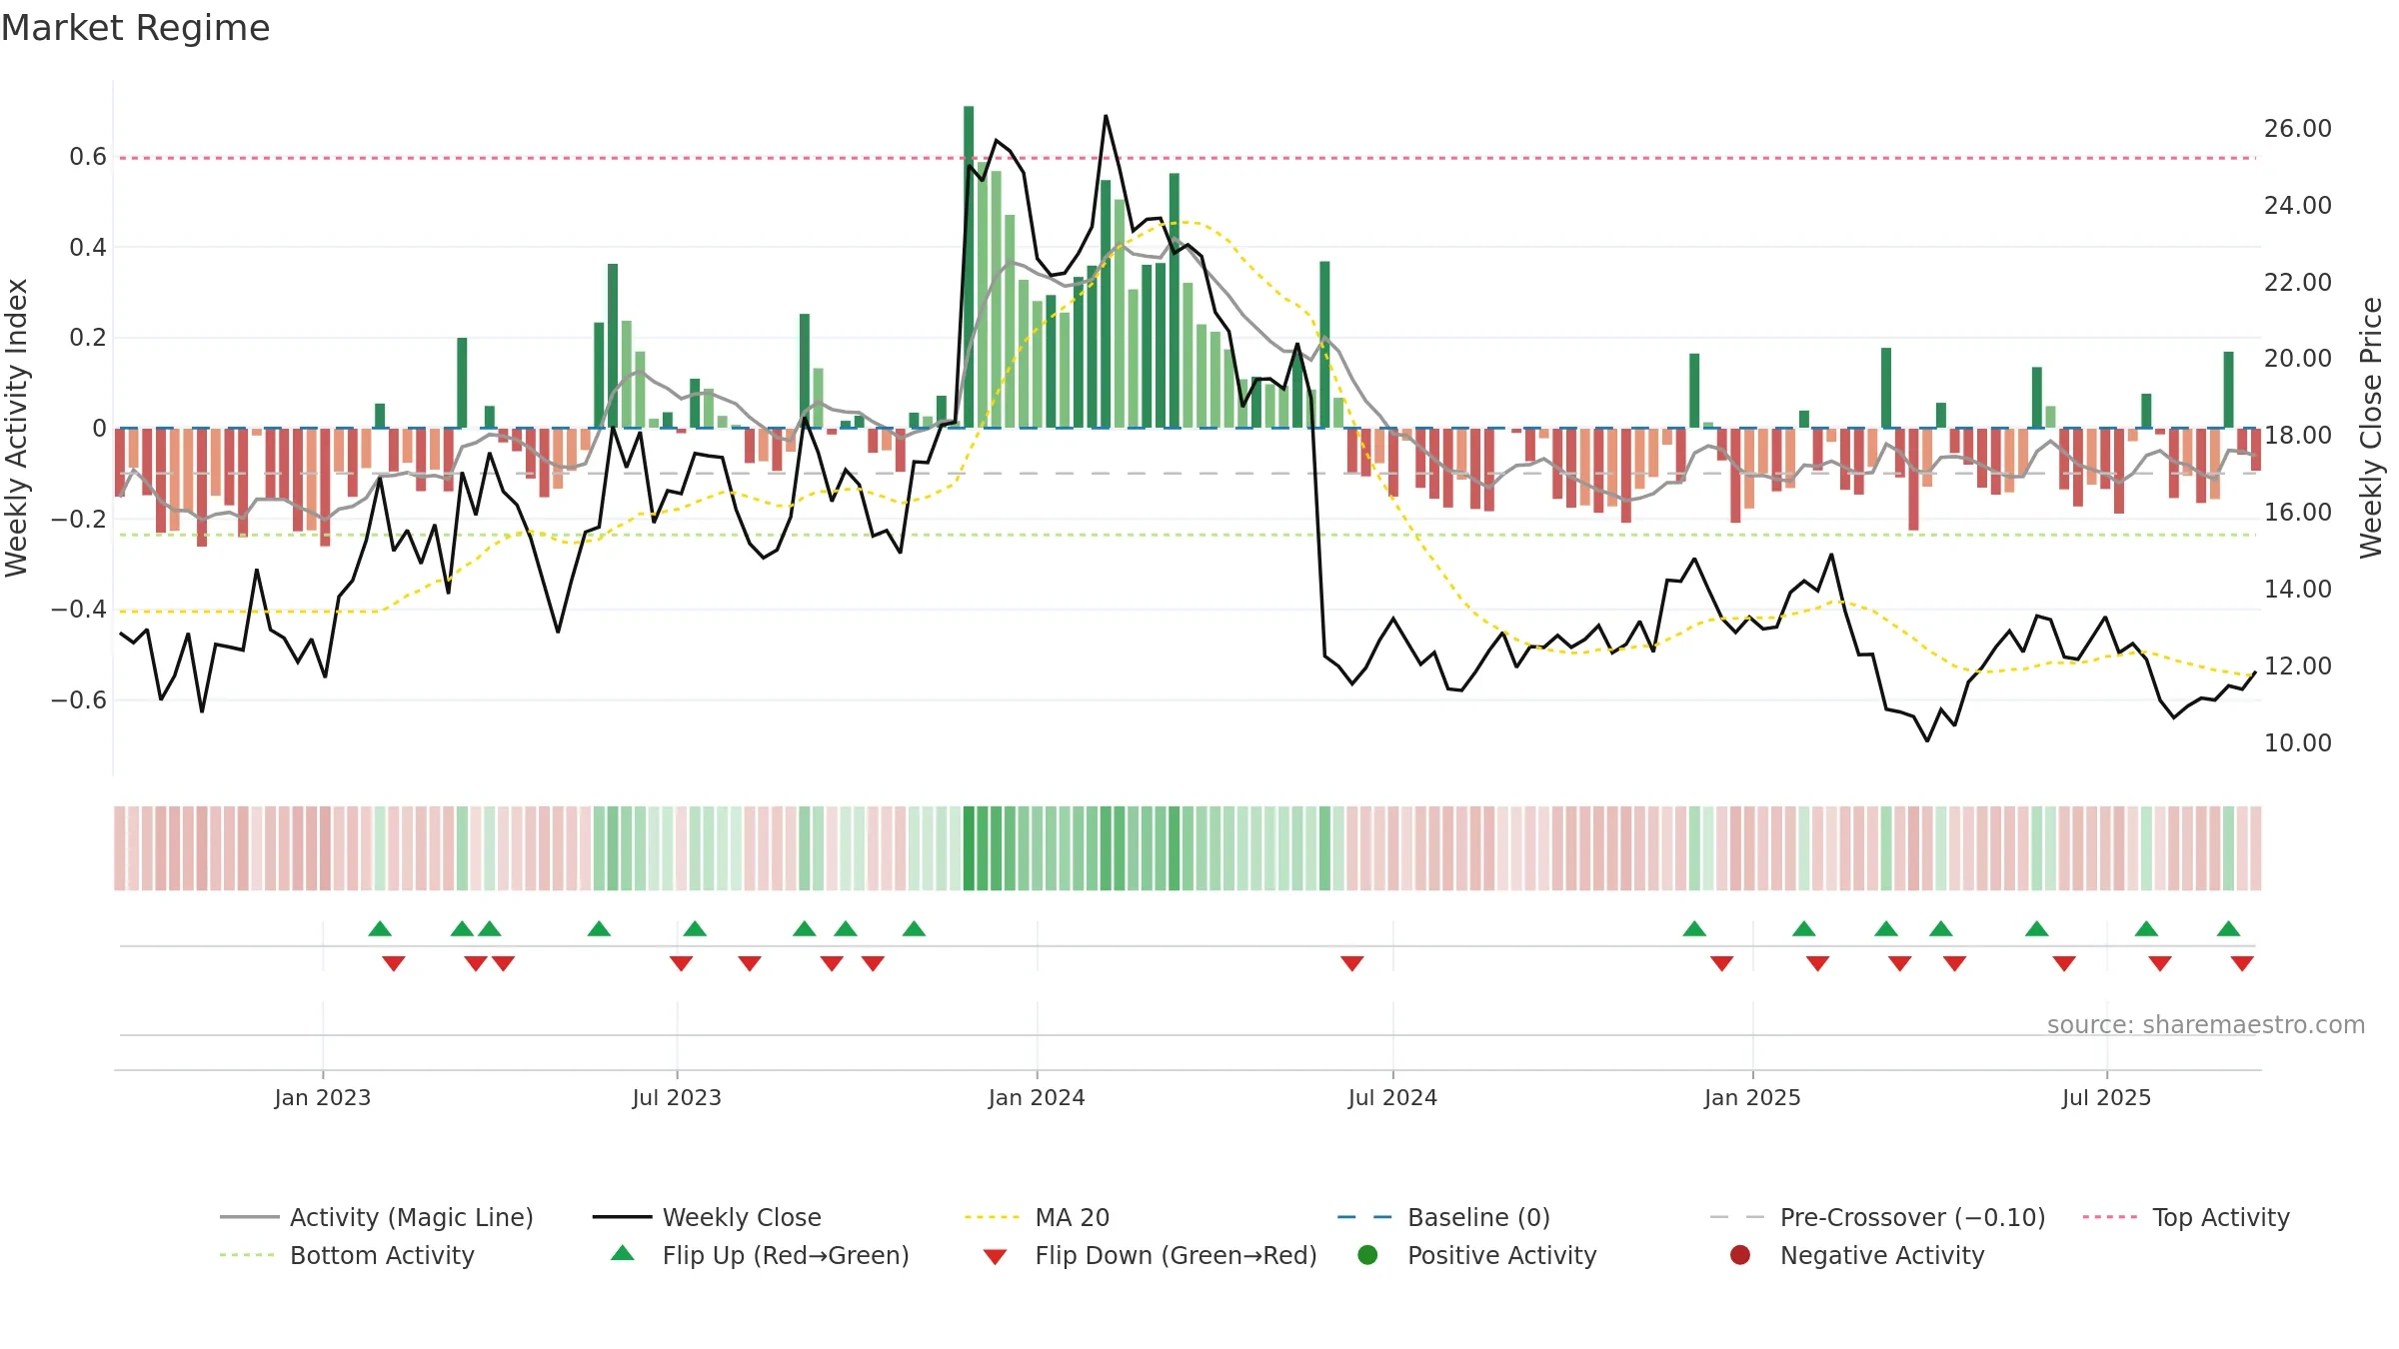Toggle the Flip Down (Green→Red) legend entry
The image size is (2399, 1349).
[x=1150, y=1255]
